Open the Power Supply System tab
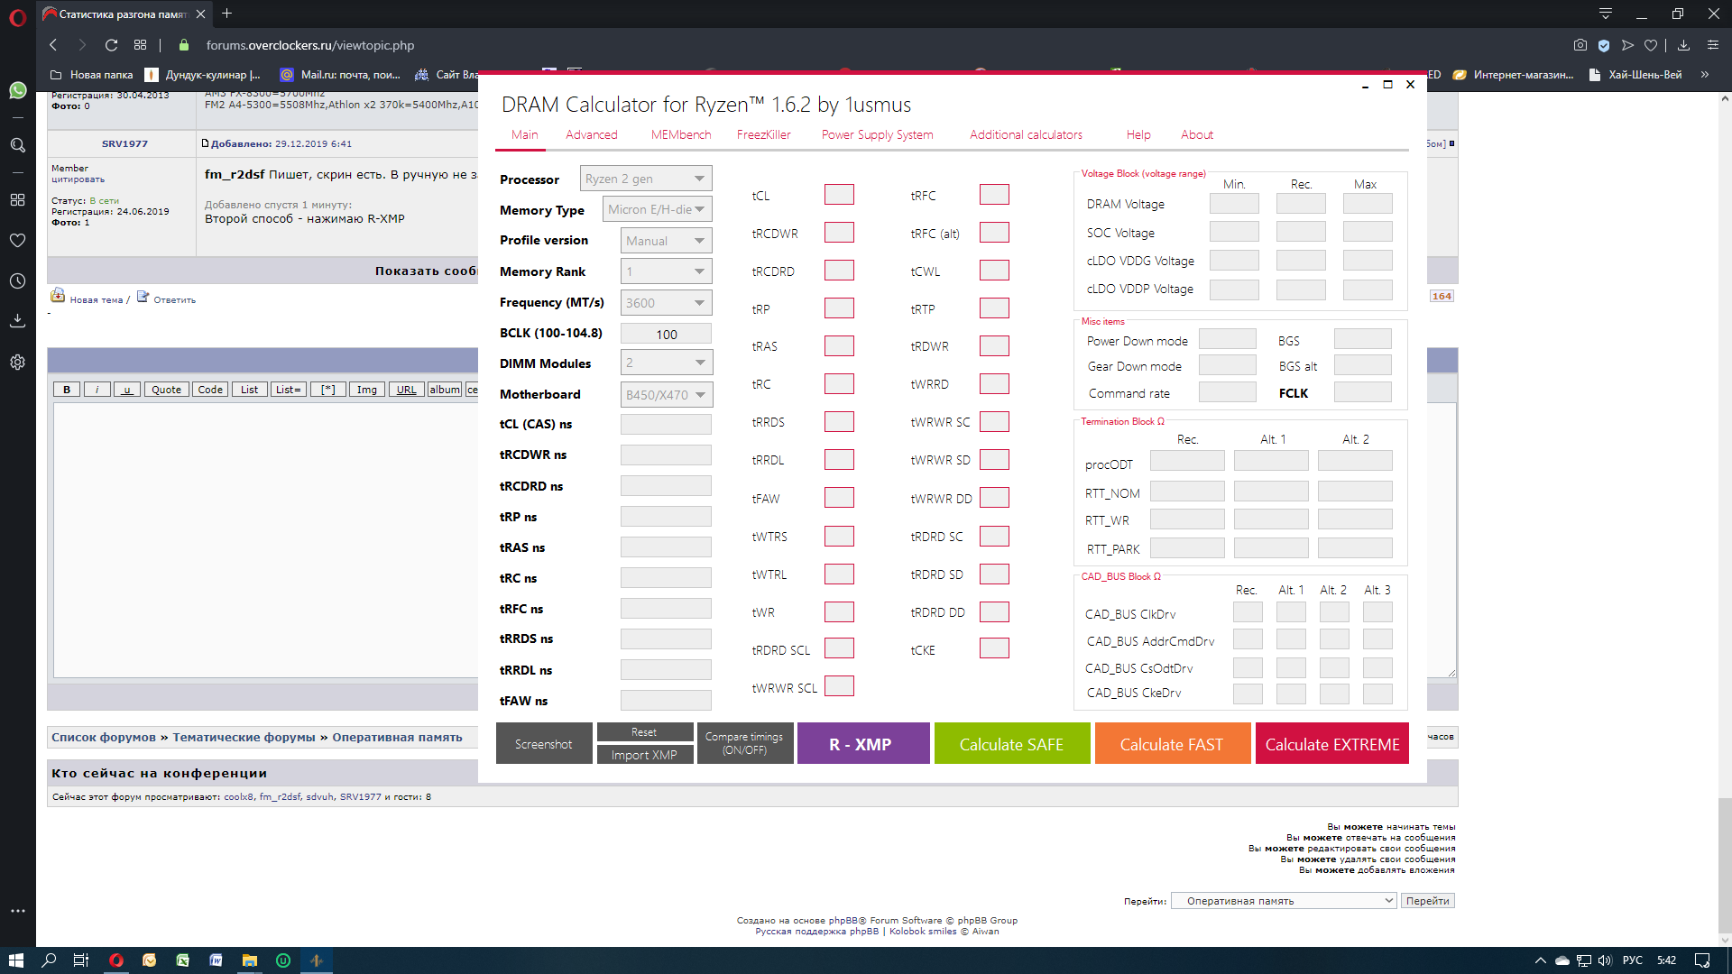The width and height of the screenshot is (1732, 974). 877,134
